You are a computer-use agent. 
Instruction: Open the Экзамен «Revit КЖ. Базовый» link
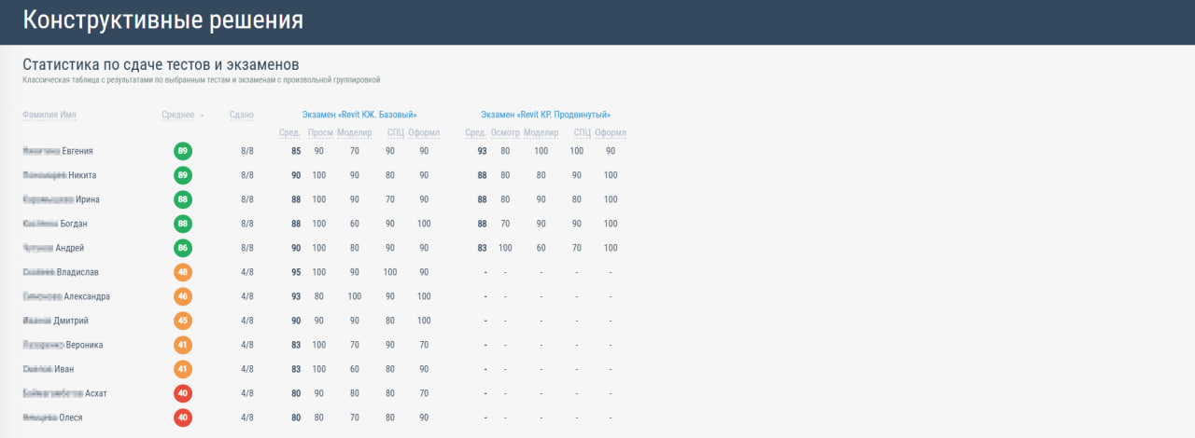click(x=358, y=115)
